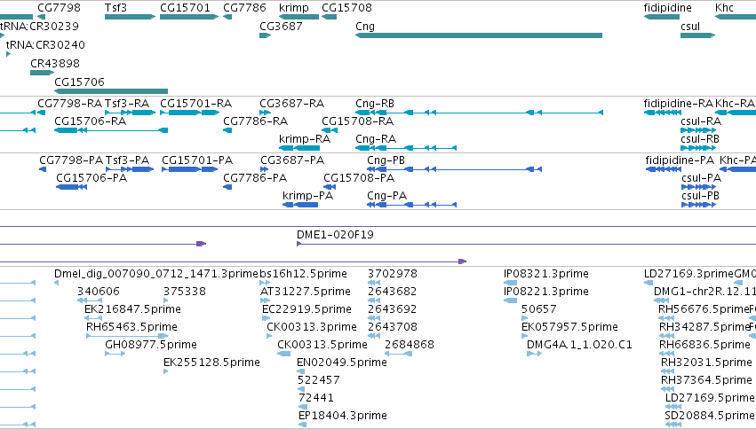Screen dimensions: 756x429
Task: Select the CG7798-PA protein label
Action: [x=71, y=160]
